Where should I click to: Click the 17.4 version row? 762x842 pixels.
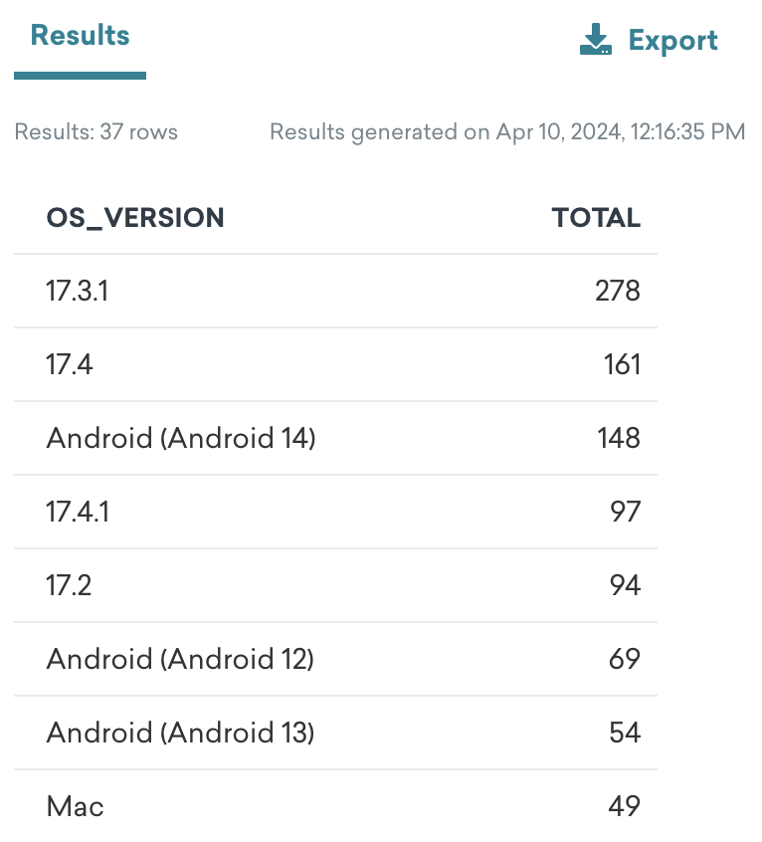tap(335, 364)
